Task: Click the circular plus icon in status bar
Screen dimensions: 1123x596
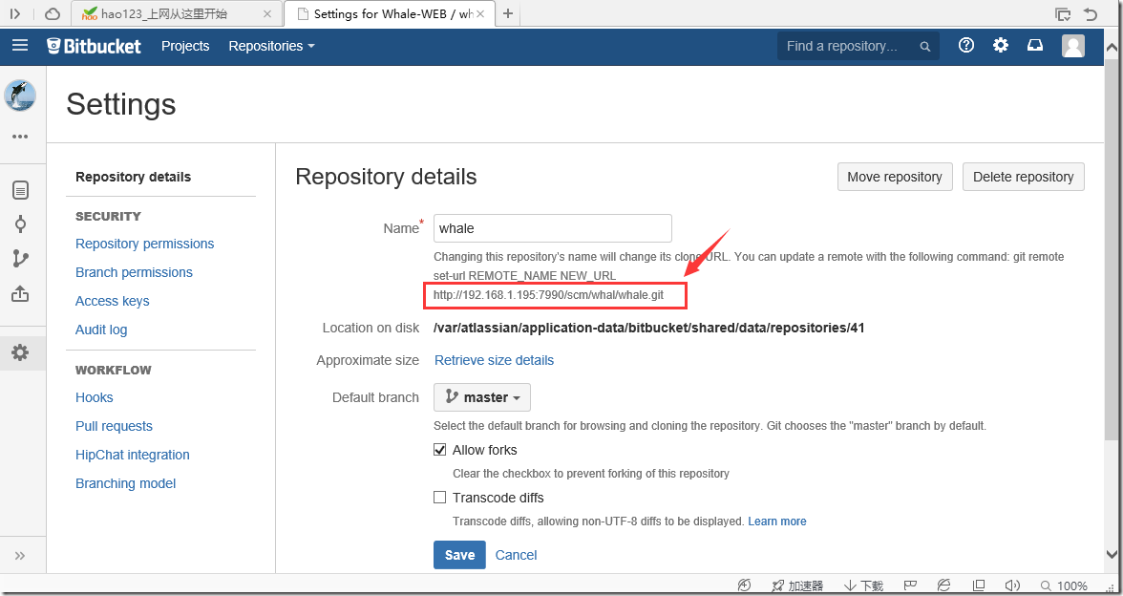Action: 745,586
